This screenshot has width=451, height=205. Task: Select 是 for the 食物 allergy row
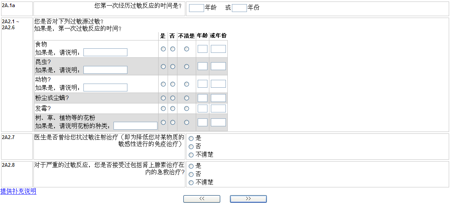[163, 49]
